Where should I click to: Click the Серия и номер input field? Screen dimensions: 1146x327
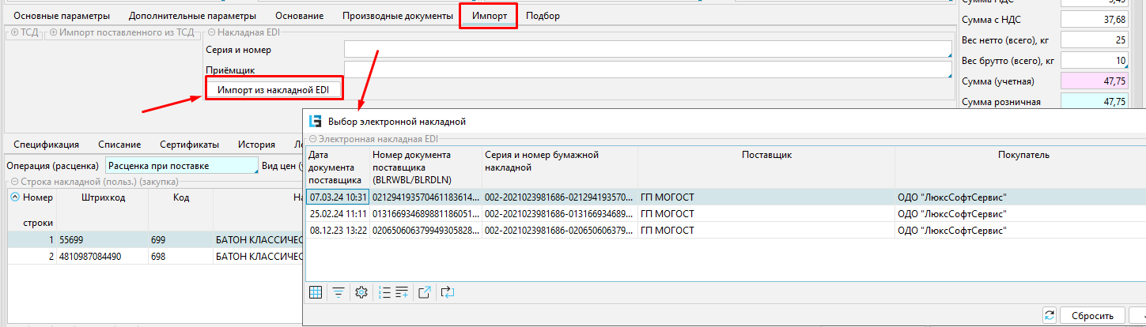(647, 50)
